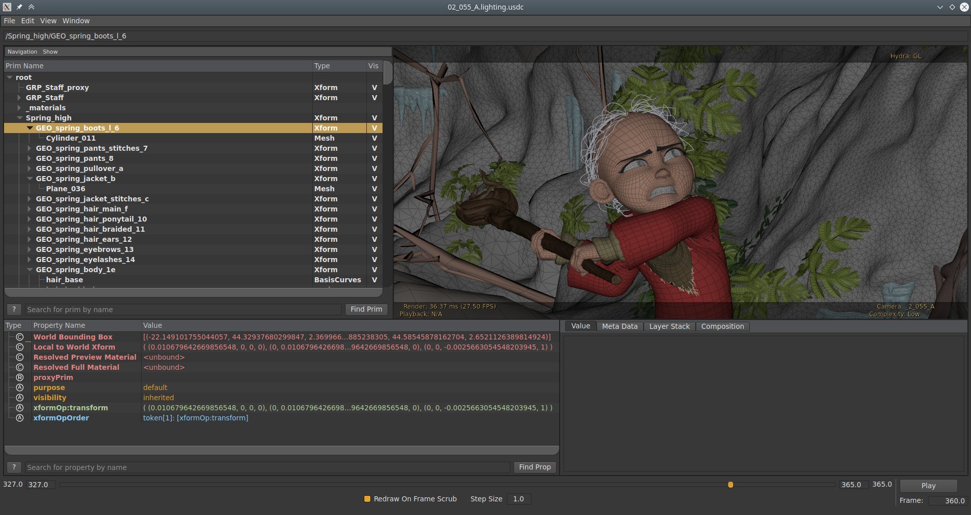The height and width of the screenshot is (515, 971).
Task: Toggle visibility of GRP_Staff prim
Action: tap(374, 98)
